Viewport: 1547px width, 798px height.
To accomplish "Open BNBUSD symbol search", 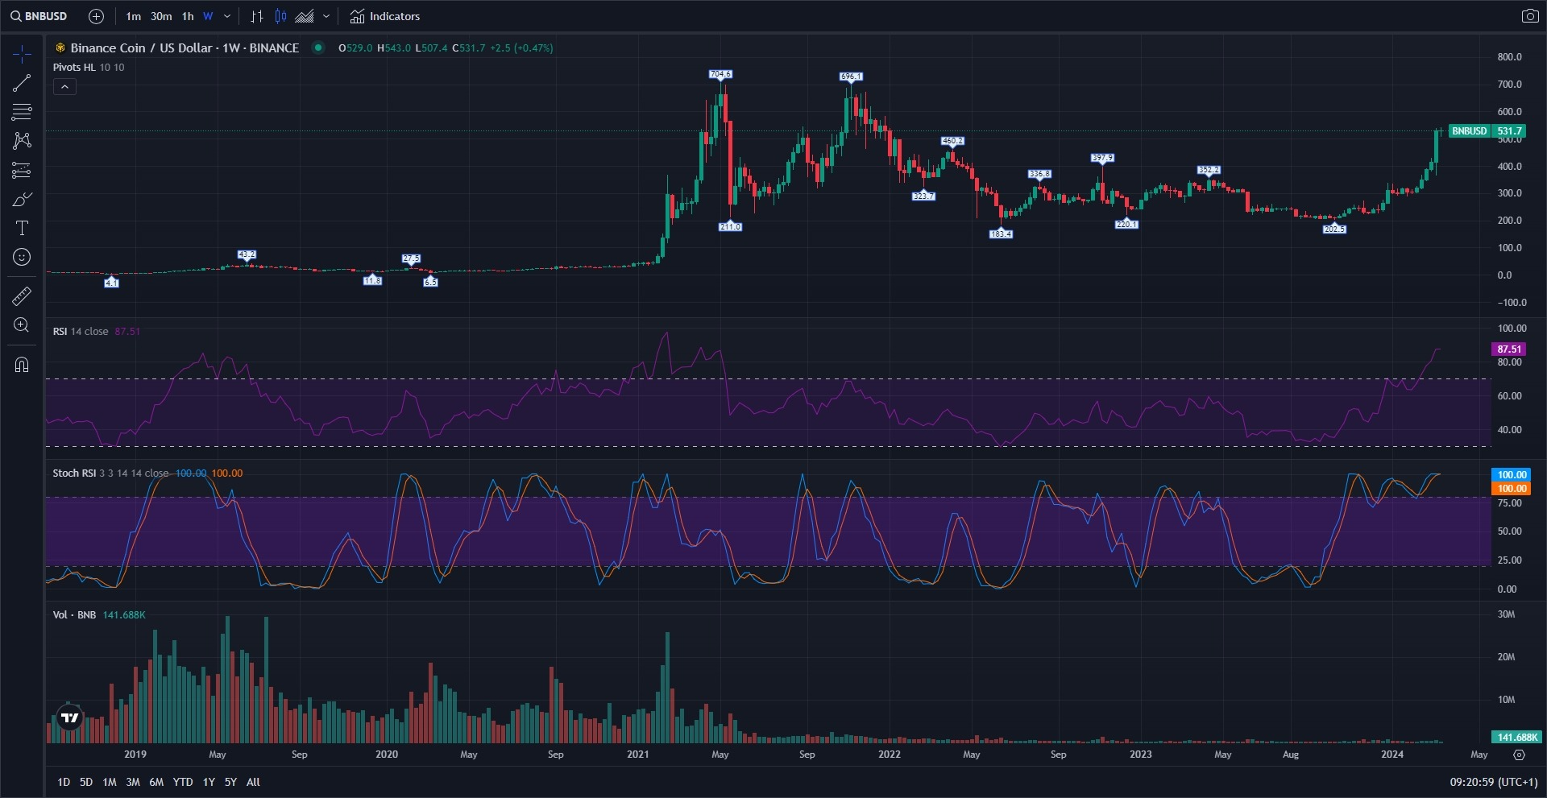I will pos(39,16).
